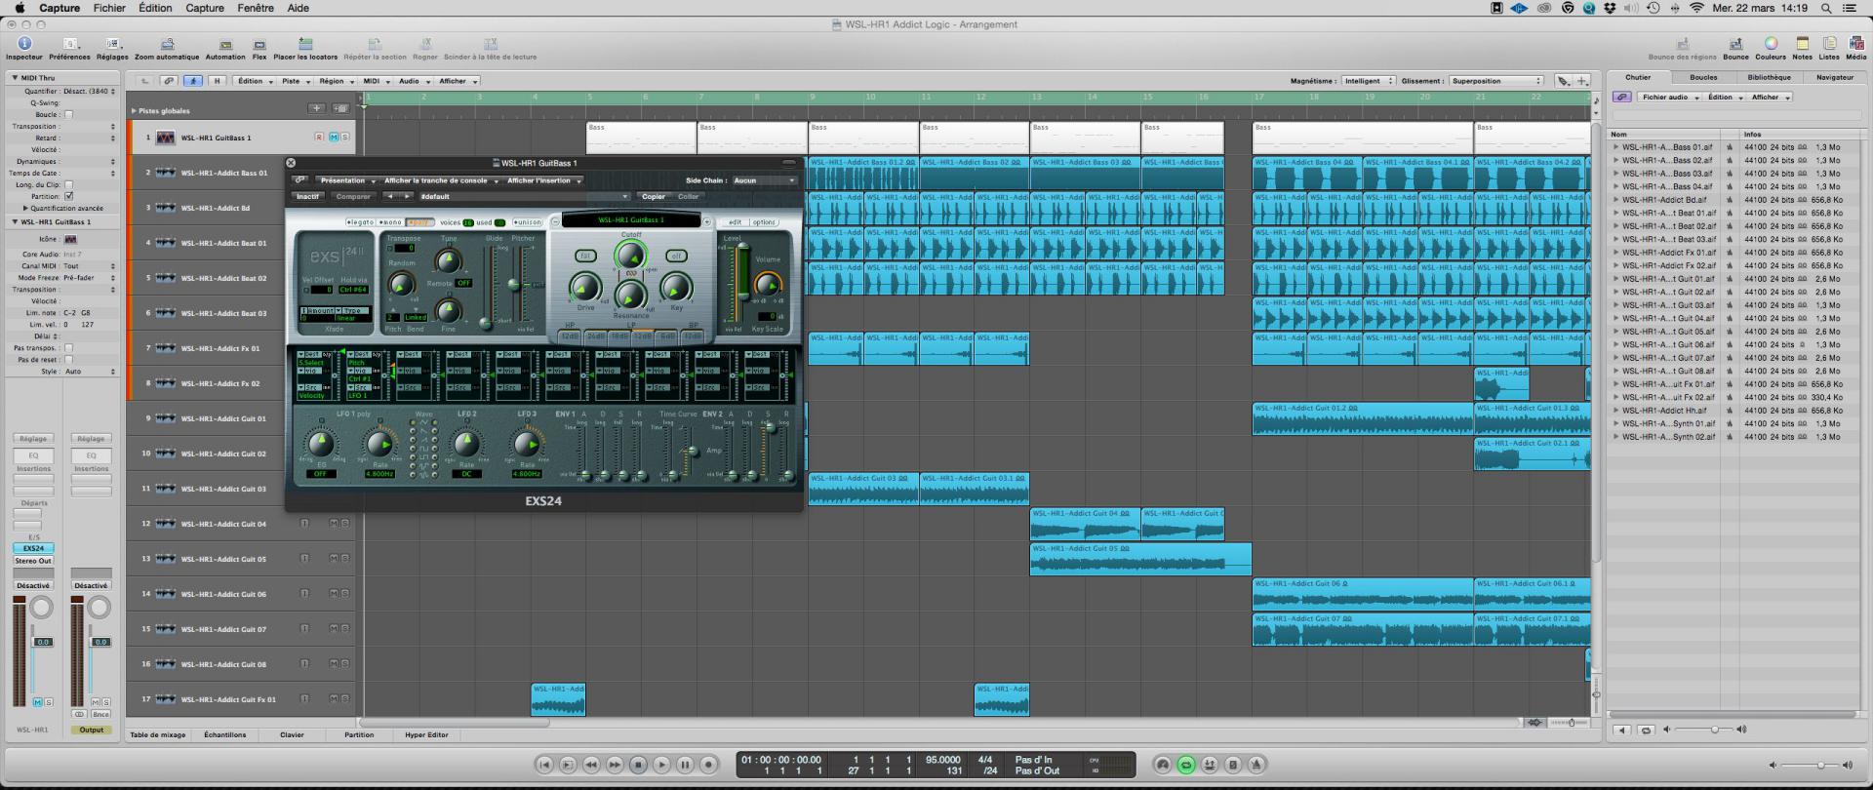1873x790 pixels.
Task: Click the Stereo Out output slot
Action: click(x=34, y=561)
